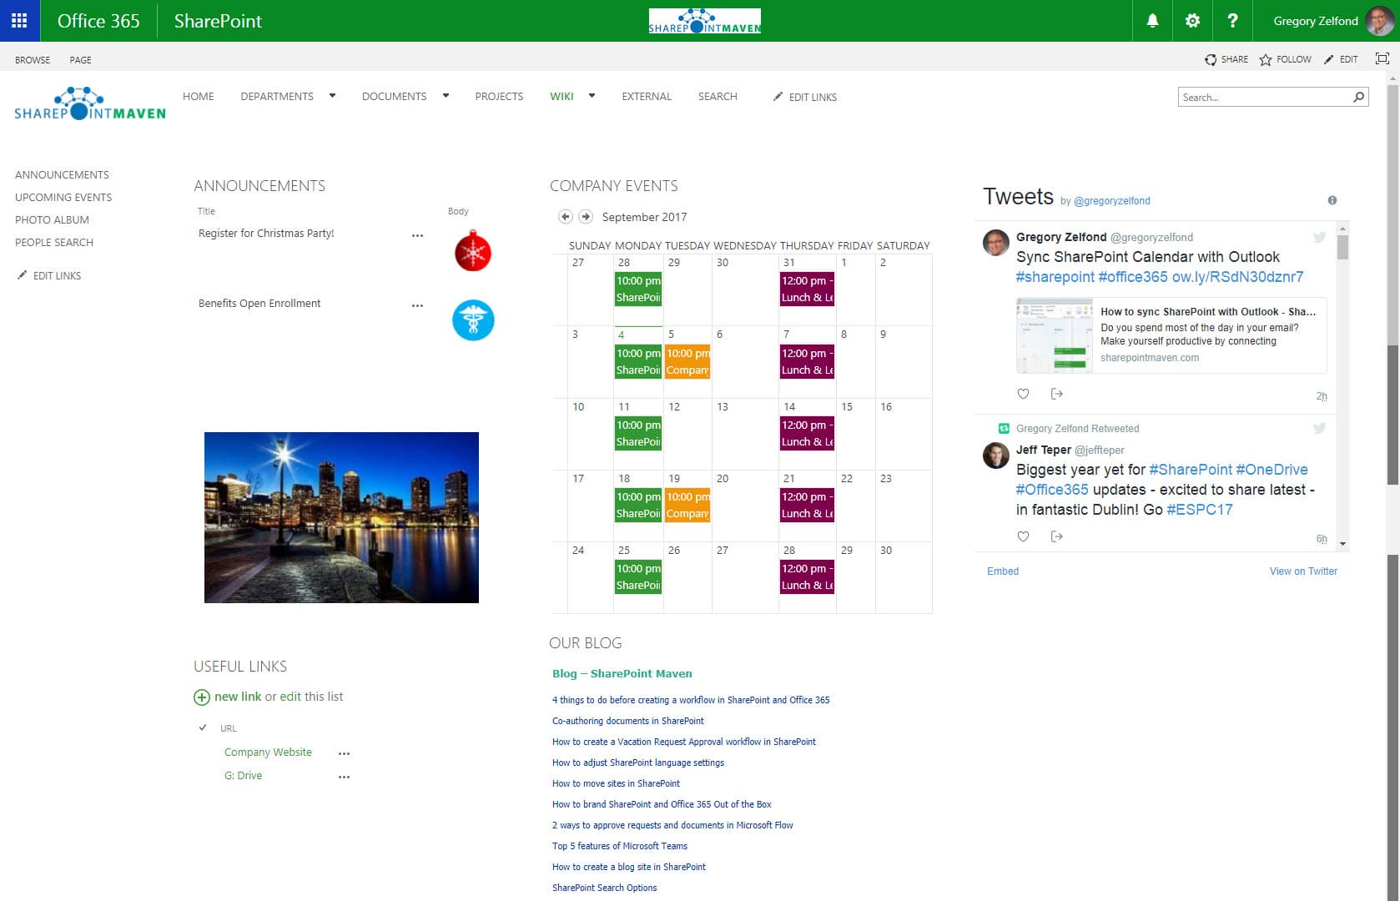Click the magnifier icon in the site search box
1400x901 pixels.
click(x=1360, y=97)
